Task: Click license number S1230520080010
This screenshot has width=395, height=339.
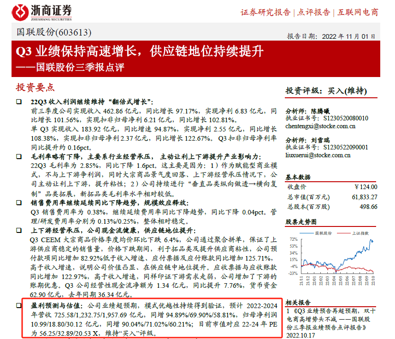Action: (x=346, y=118)
